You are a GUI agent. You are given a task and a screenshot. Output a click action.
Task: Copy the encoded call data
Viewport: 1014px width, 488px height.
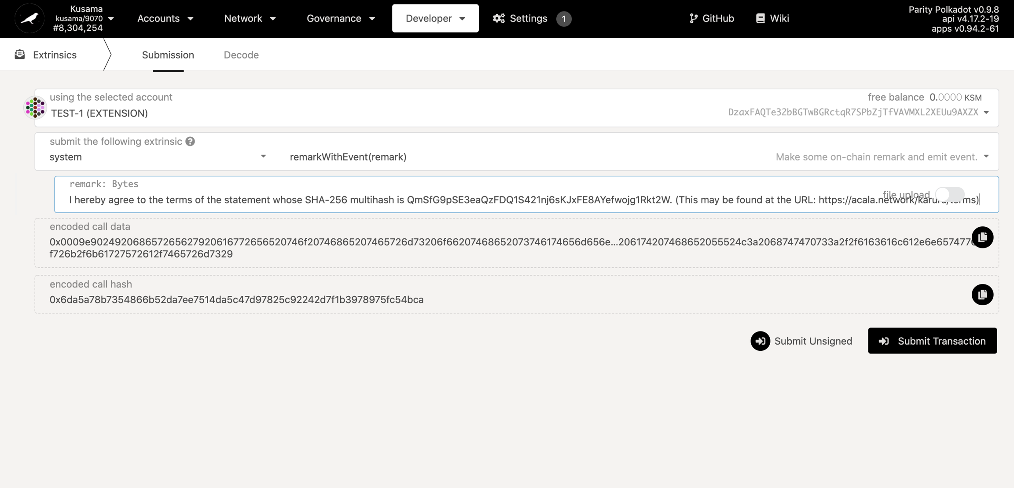coord(982,237)
